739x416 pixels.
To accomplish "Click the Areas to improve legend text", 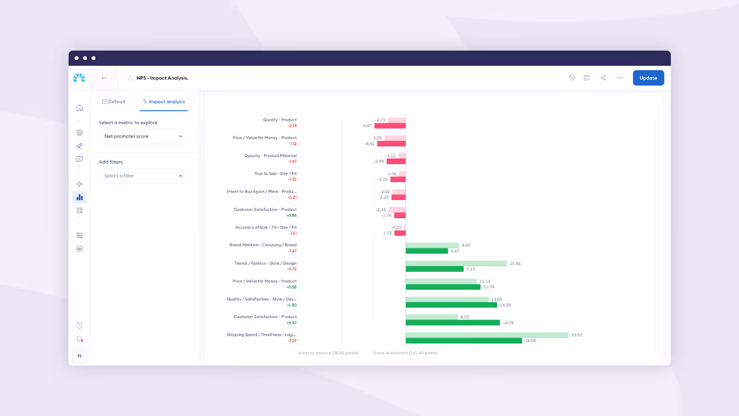I will (x=328, y=353).
